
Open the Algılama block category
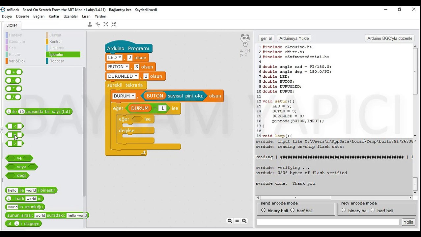click(x=57, y=48)
